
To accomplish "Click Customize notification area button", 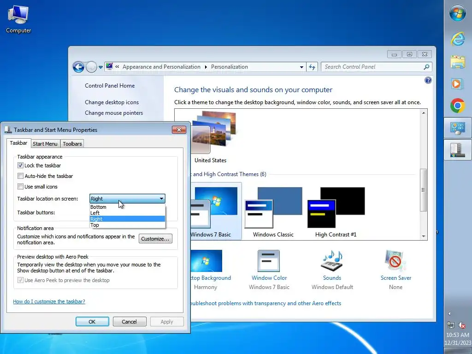I will 155,239.
